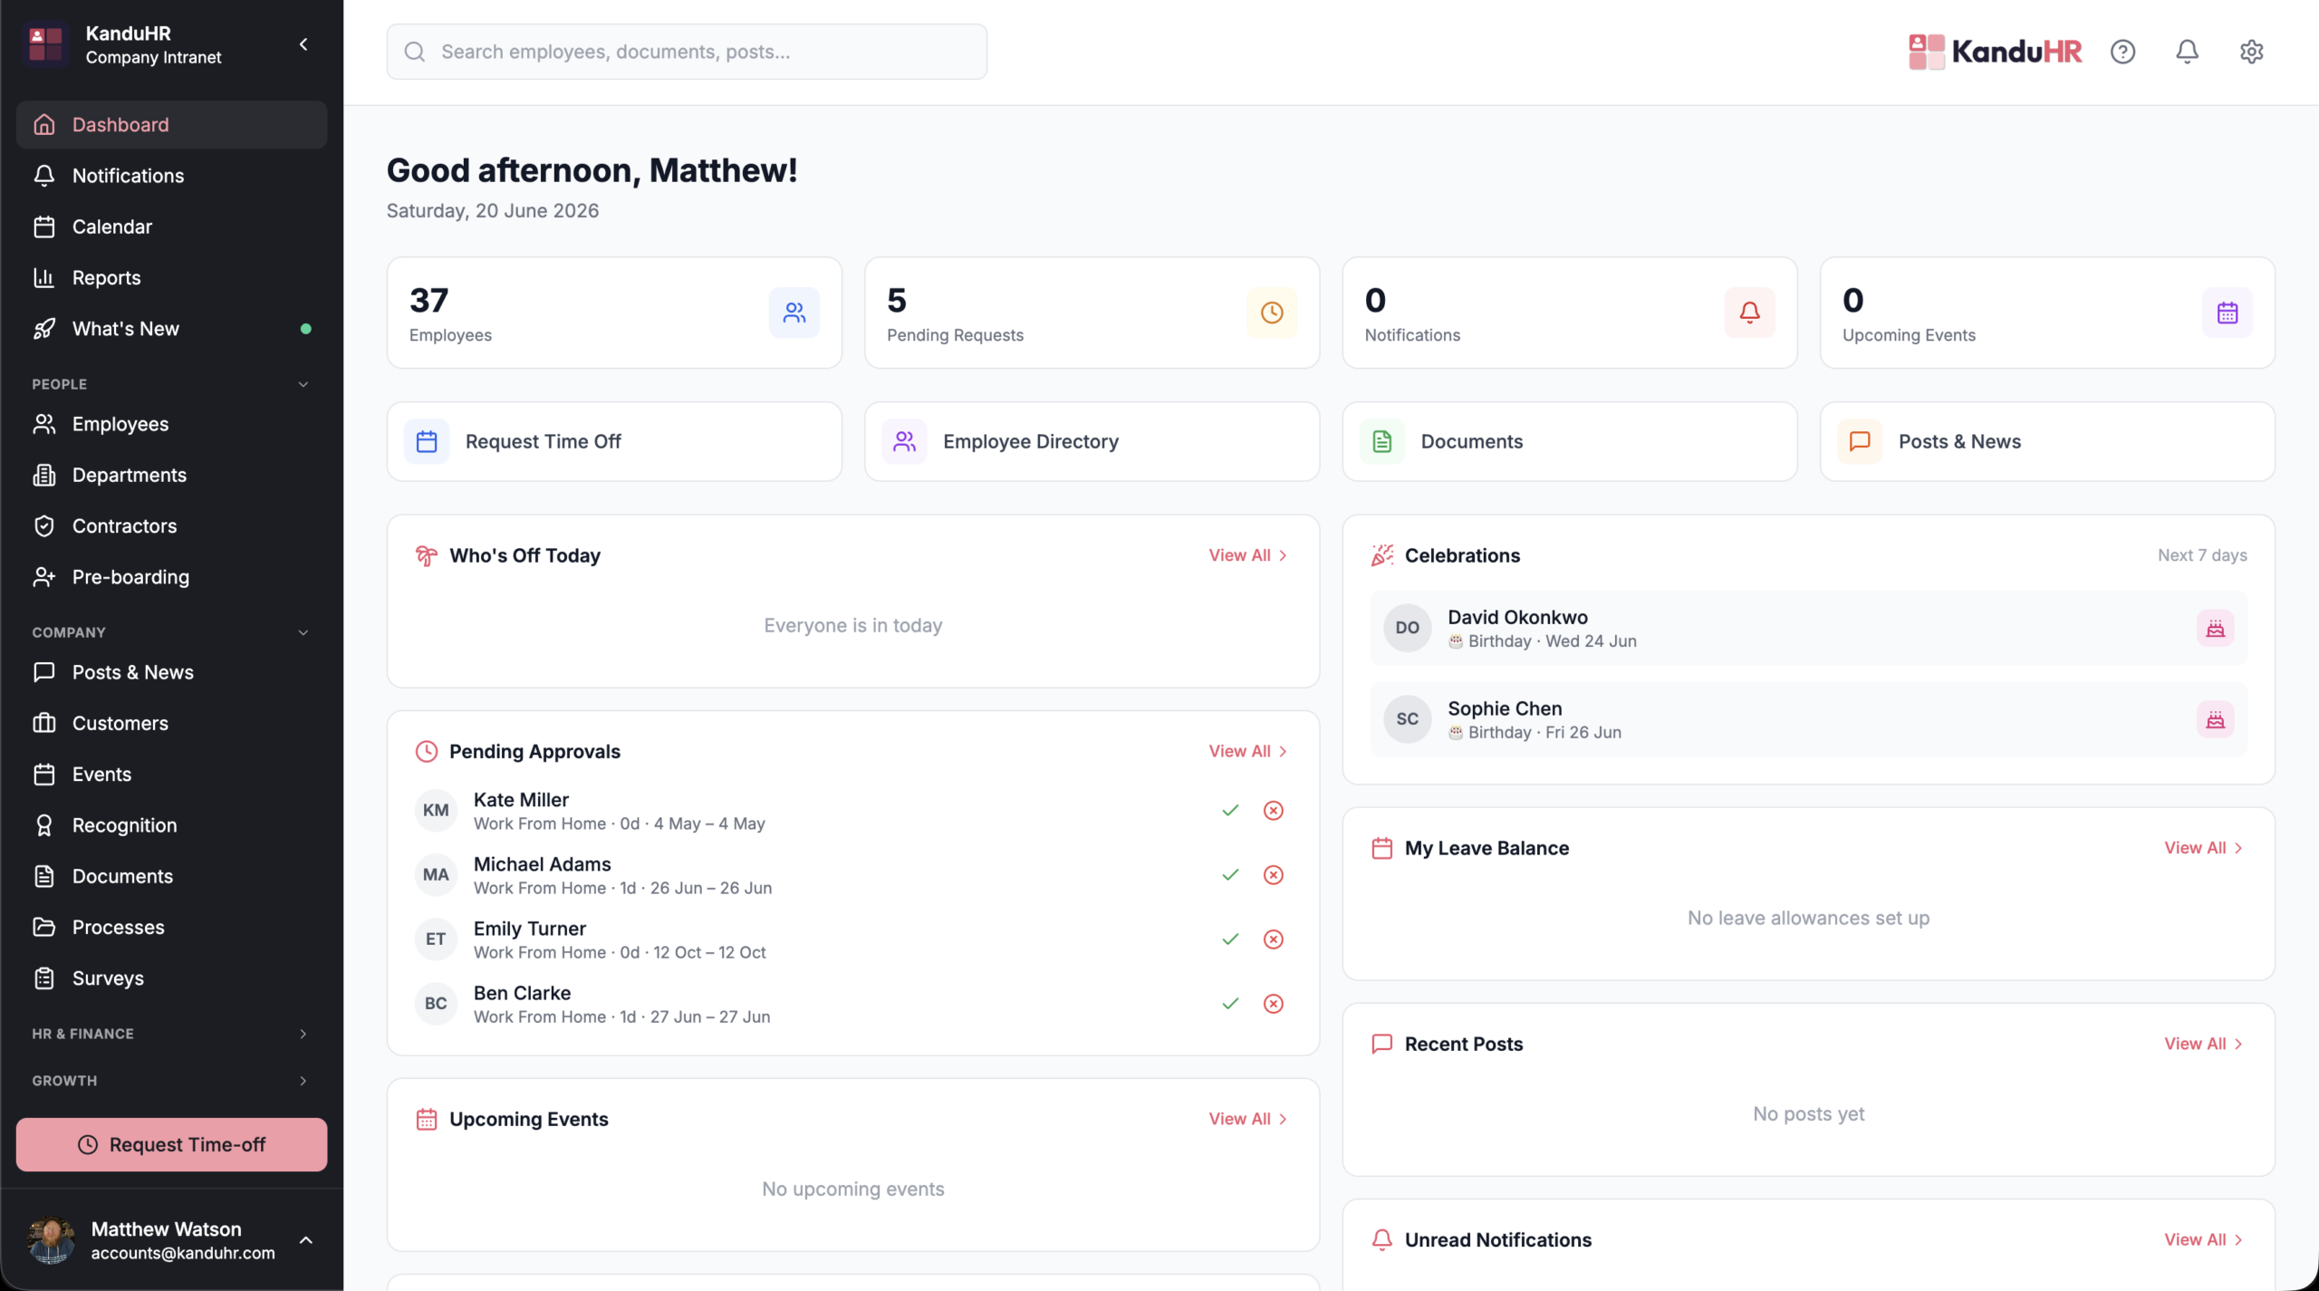Screen dimensions: 2319x1291
Task: Approve Michael Adams' work from home request
Action: [x=1230, y=874]
